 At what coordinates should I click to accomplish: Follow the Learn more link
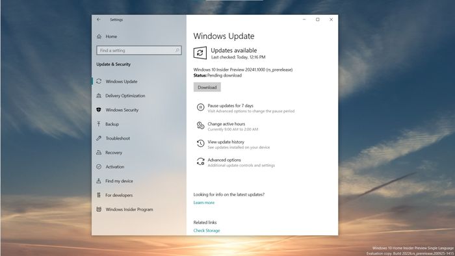tap(204, 203)
